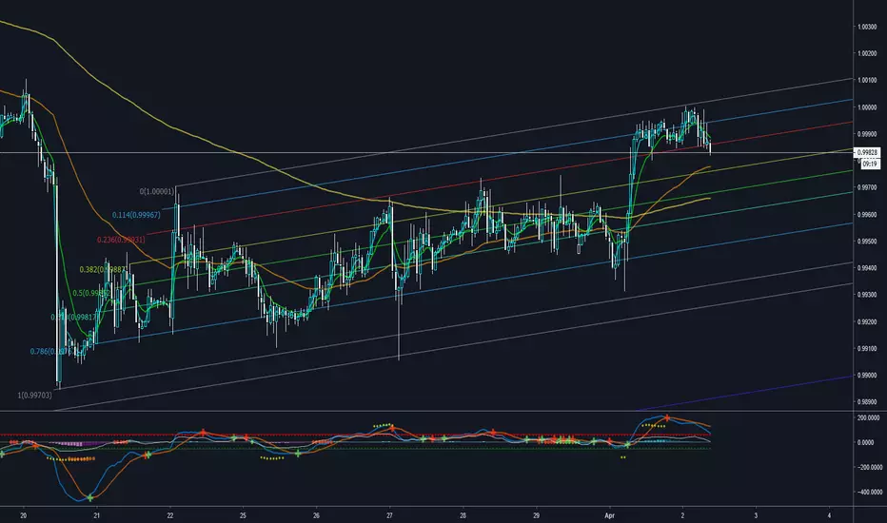Click the -400.0000 indicator scale label
887x523 pixels.
868,493
